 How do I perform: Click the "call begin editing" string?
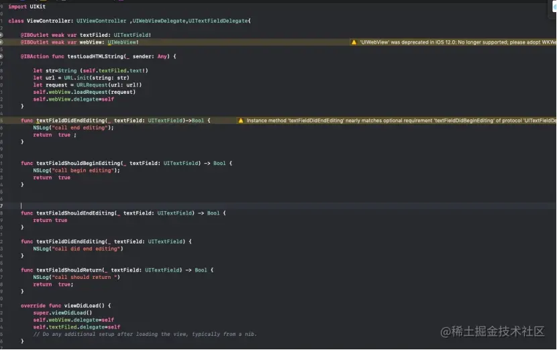tap(83, 170)
